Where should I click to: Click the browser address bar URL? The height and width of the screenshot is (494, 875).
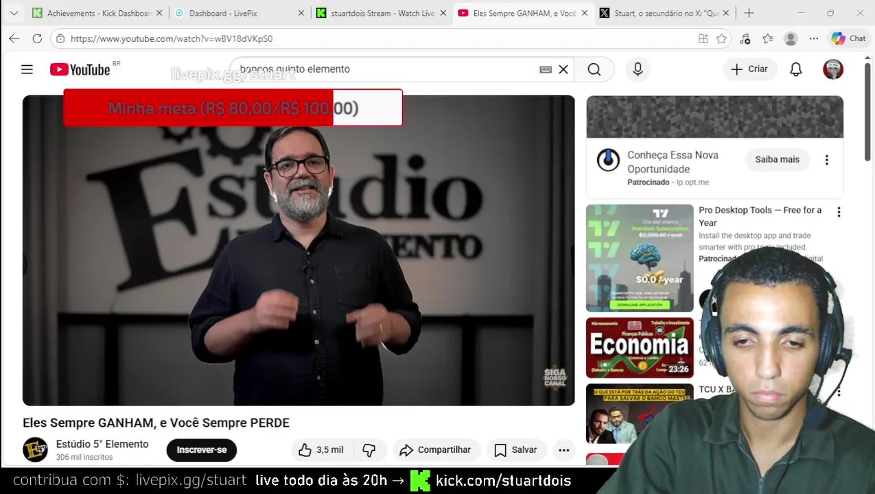pyautogui.click(x=172, y=39)
